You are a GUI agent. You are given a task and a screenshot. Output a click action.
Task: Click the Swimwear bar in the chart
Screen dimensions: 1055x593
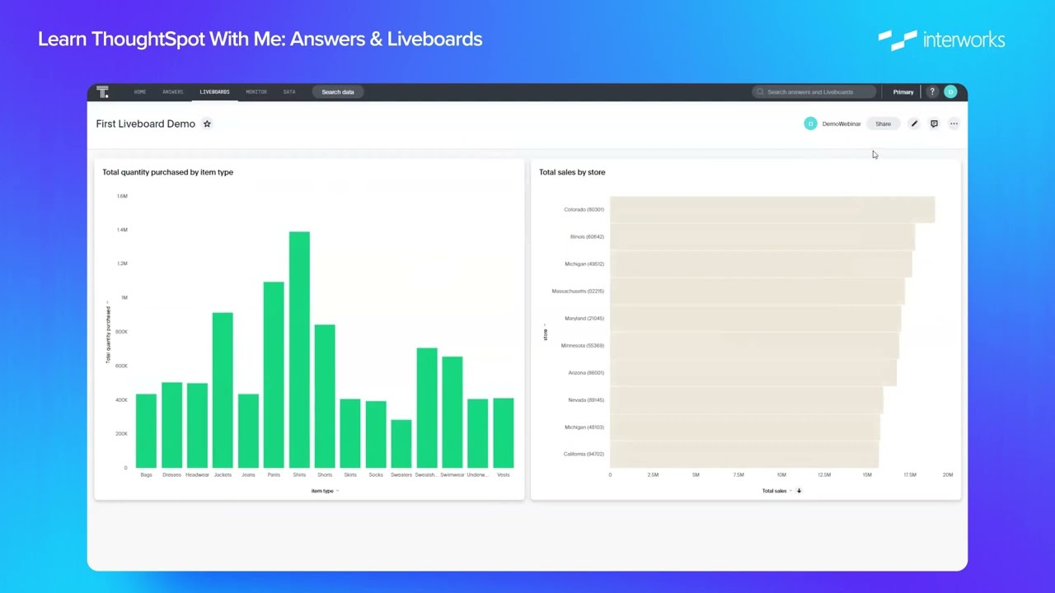[x=452, y=413]
